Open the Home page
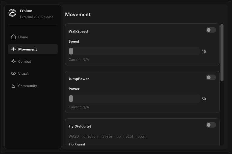 pos(33,37)
